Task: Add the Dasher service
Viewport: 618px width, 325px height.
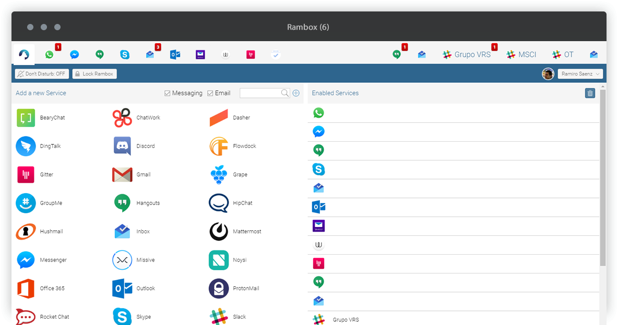Action: (x=230, y=118)
